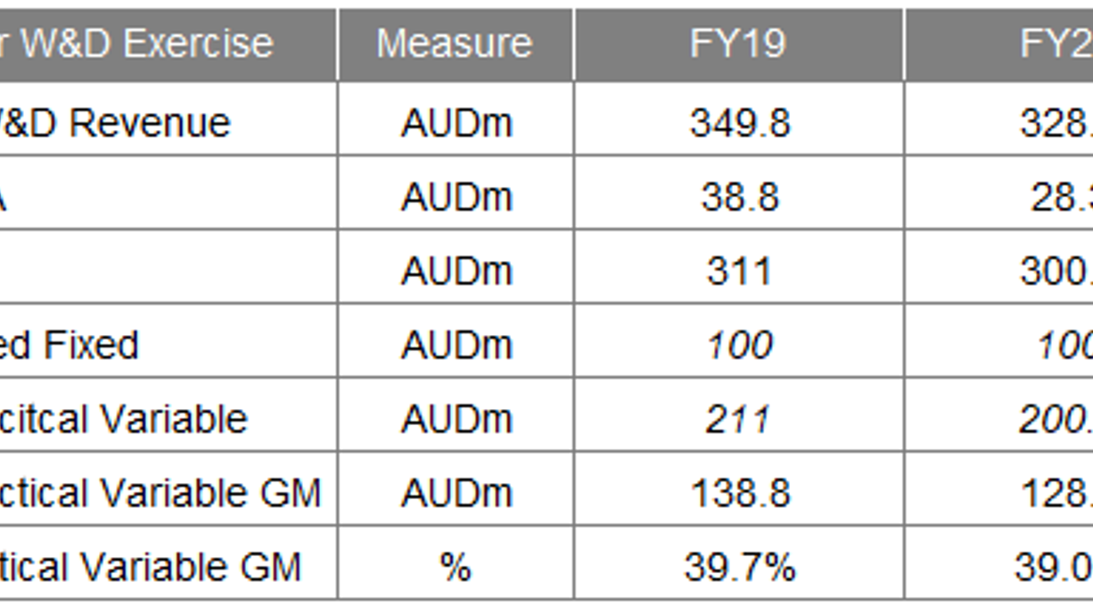Viewport: 1093px width, 615px height.
Task: Click the Variable row label cell
Action: 168,418
